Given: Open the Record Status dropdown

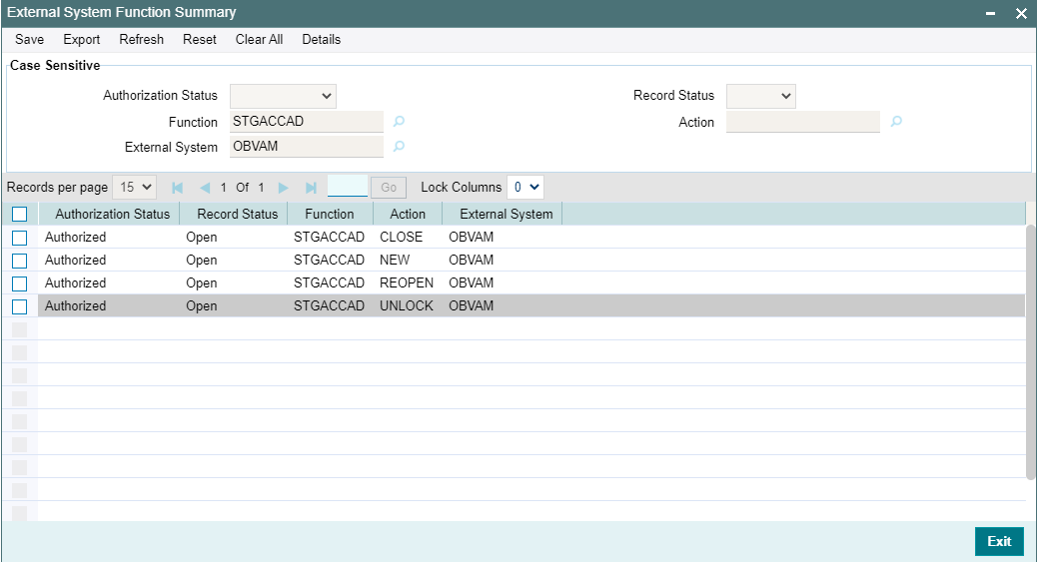Looking at the screenshot, I should [760, 96].
